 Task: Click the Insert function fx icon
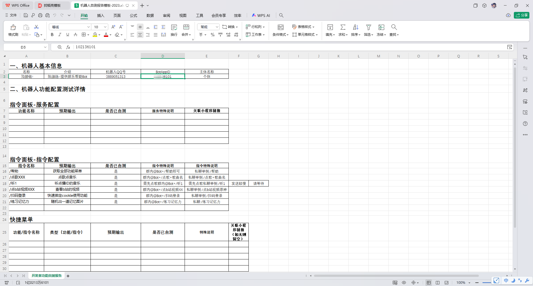68,47
